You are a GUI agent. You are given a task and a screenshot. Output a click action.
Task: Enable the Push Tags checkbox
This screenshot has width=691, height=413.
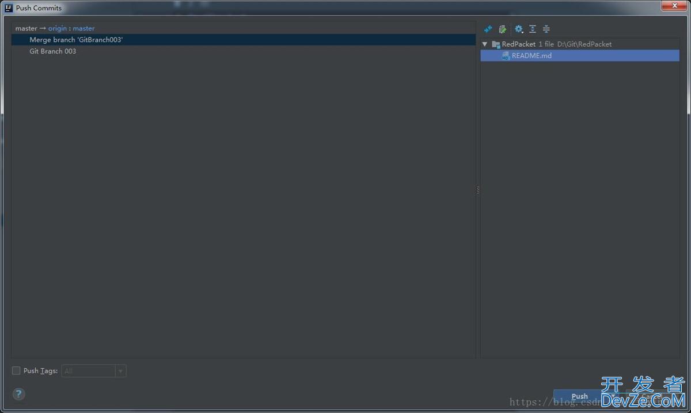16,371
